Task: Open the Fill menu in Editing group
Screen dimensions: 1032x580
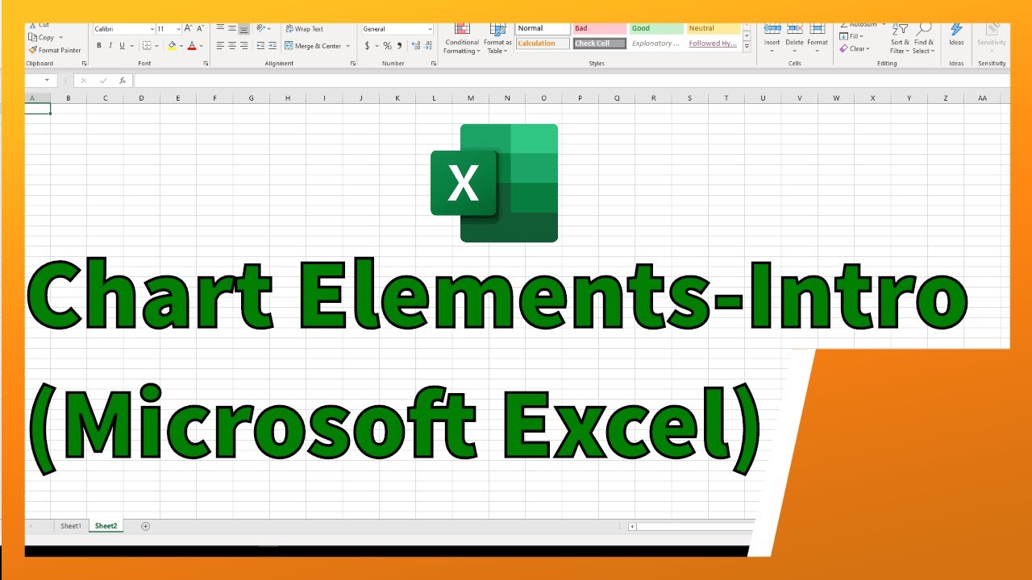Action: click(x=851, y=36)
